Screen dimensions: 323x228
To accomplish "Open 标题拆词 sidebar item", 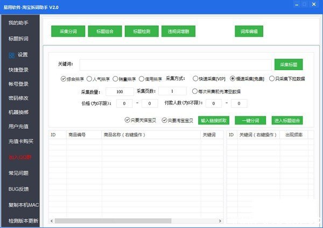I will click(19, 39).
